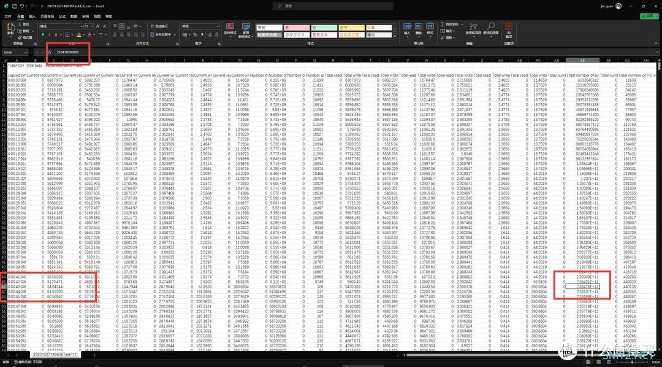Expand the formula bar
The image size is (662, 367).
coord(658,52)
